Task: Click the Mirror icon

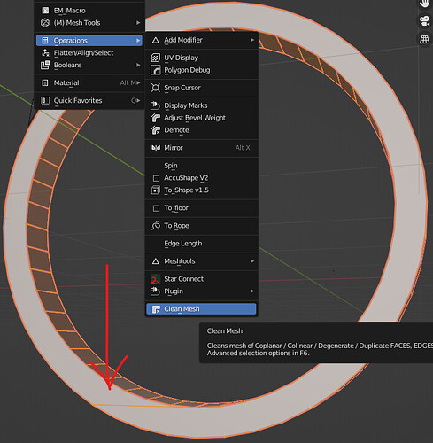Action: [156, 148]
